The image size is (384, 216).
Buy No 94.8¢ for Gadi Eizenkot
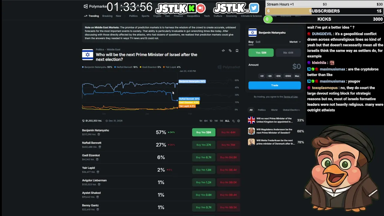coord(228,157)
